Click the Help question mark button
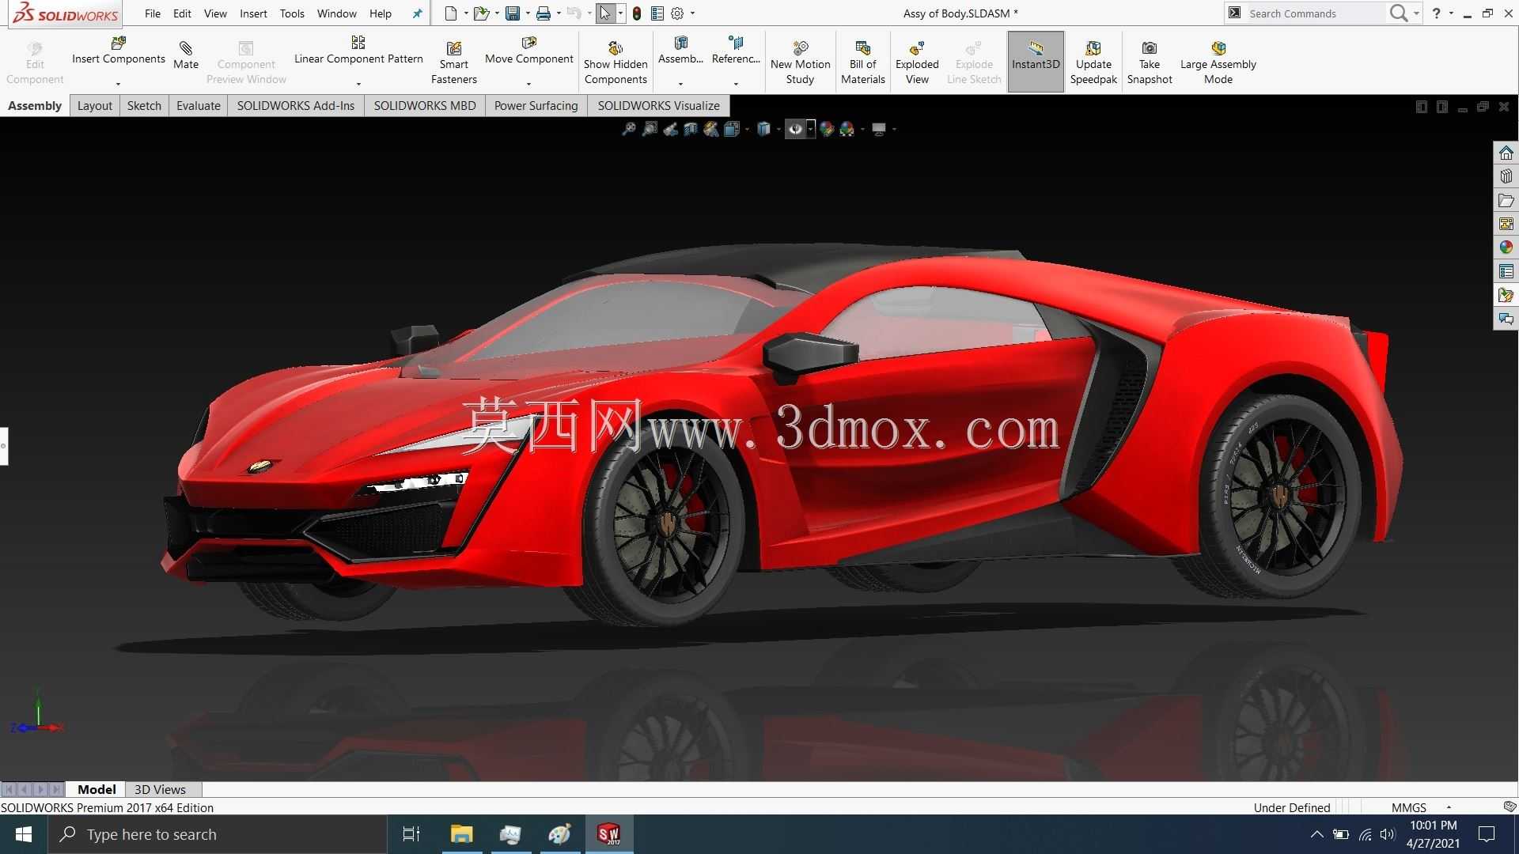The image size is (1519, 854). tap(1436, 13)
